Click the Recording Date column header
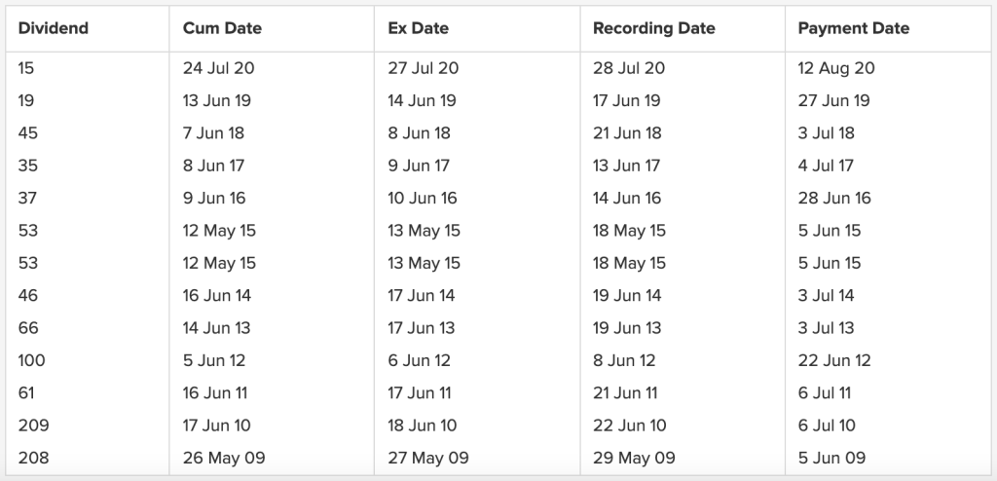The height and width of the screenshot is (481, 997). coord(653,28)
